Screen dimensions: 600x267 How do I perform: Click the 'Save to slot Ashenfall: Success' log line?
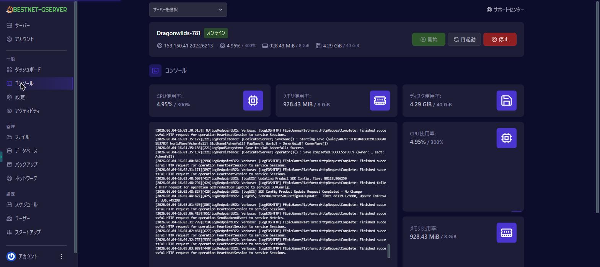229,148
